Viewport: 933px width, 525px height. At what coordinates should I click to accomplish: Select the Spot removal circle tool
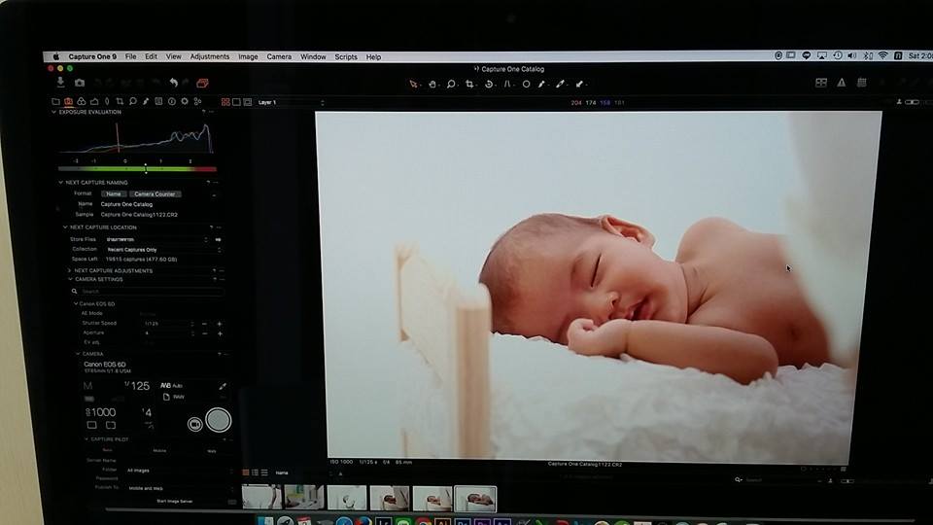tap(526, 84)
